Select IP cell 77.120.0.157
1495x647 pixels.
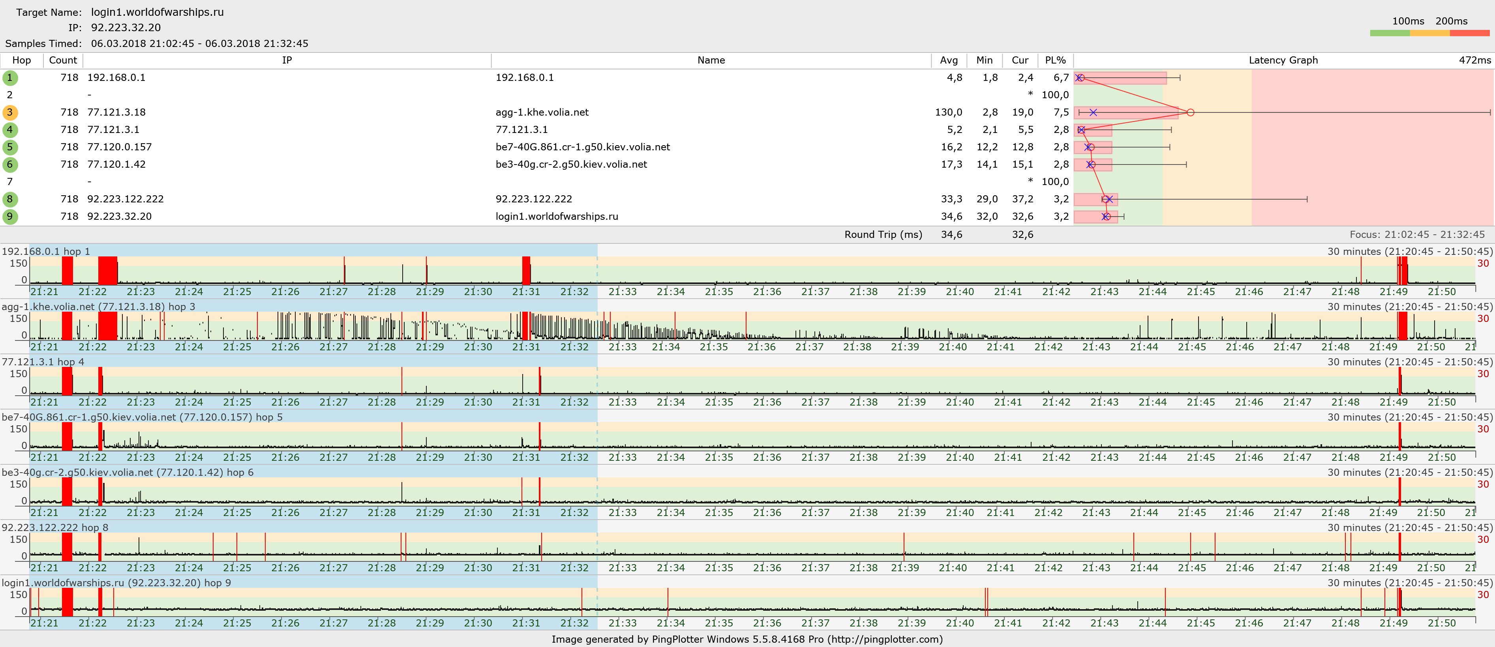(120, 147)
